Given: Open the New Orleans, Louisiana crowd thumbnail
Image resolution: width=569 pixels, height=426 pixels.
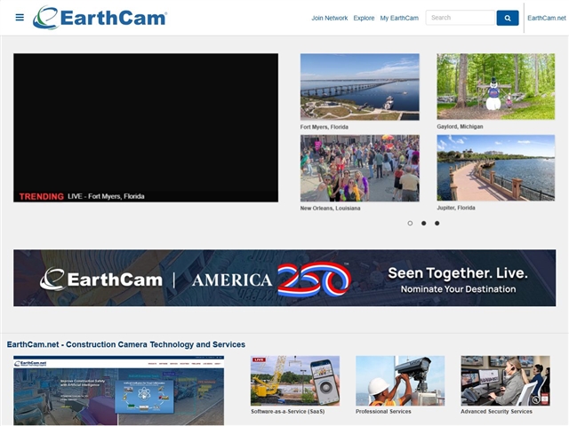Looking at the screenshot, I should tap(359, 168).
